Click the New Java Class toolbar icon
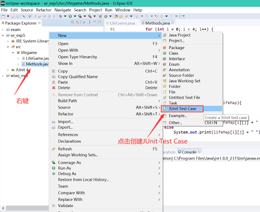Image resolution: width=260 pixels, height=212 pixels. click(x=106, y=16)
